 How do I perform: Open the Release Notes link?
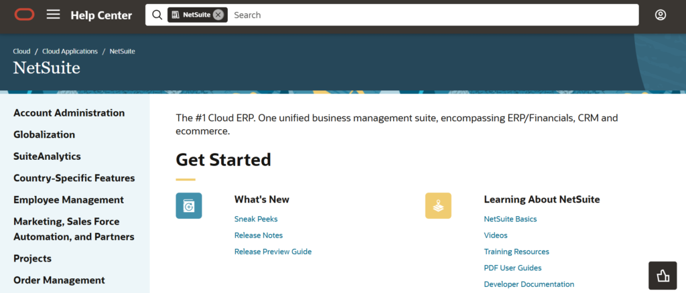tap(259, 235)
